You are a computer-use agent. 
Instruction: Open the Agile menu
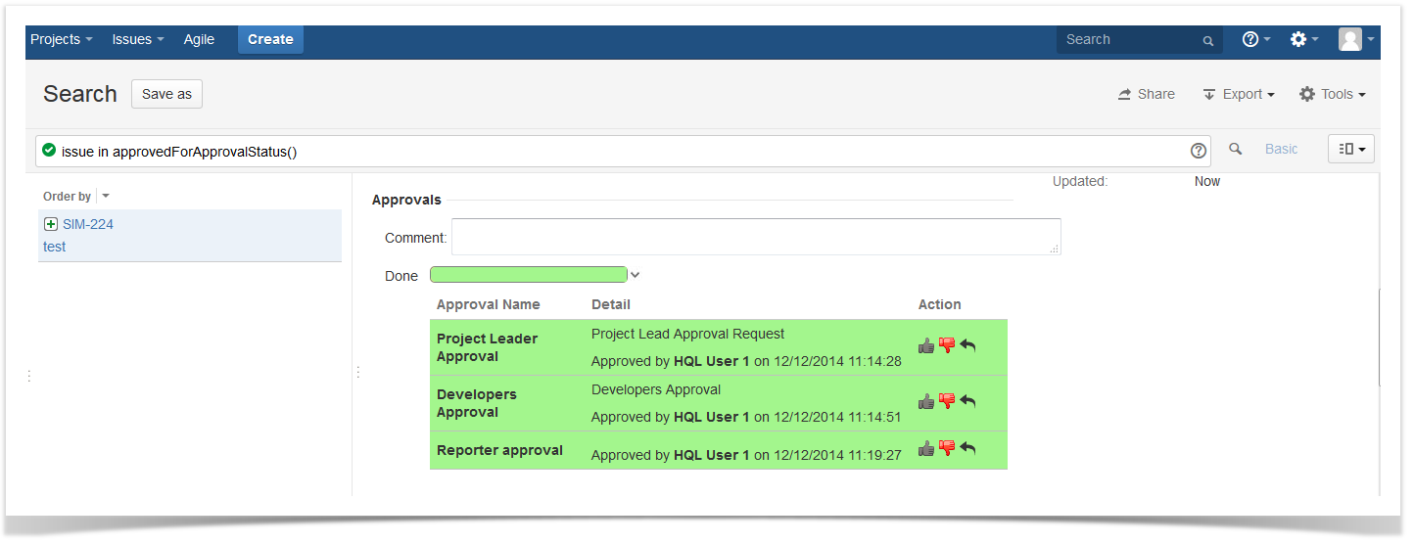pyautogui.click(x=199, y=39)
